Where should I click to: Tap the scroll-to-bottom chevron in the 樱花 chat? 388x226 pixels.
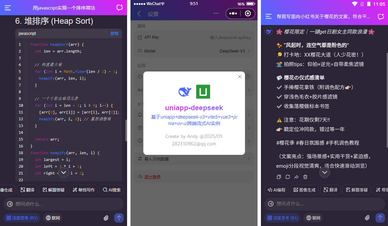click(x=325, y=172)
